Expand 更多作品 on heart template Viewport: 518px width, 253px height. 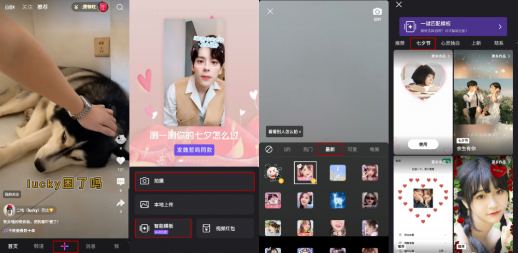pyautogui.click(x=440, y=56)
